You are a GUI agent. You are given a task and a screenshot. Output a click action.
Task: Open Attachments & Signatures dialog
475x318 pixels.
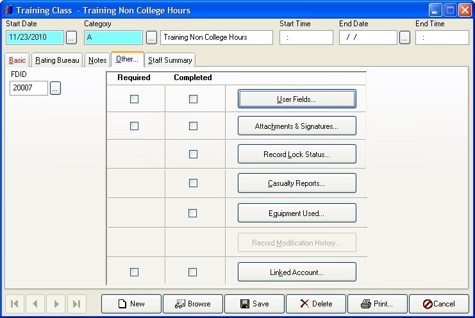click(297, 126)
